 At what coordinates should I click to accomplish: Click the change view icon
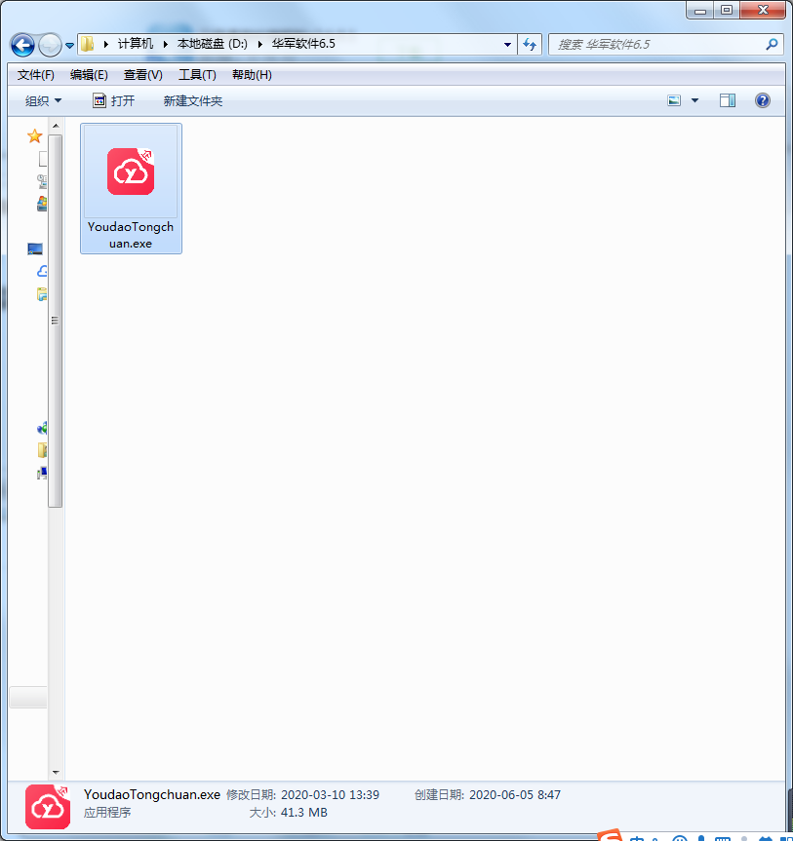pyautogui.click(x=674, y=100)
